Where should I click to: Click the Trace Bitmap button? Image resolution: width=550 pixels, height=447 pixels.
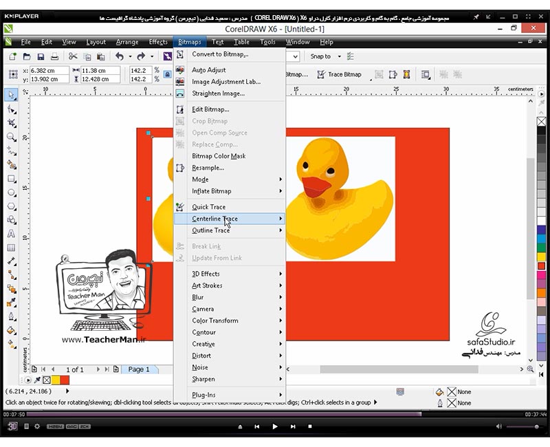339,74
